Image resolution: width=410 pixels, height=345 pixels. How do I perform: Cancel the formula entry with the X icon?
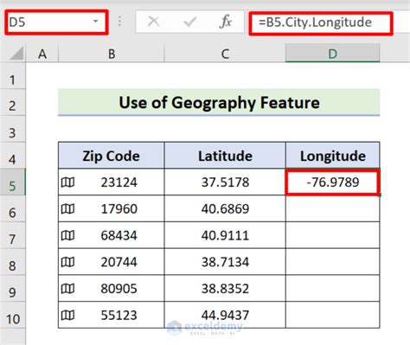(153, 22)
